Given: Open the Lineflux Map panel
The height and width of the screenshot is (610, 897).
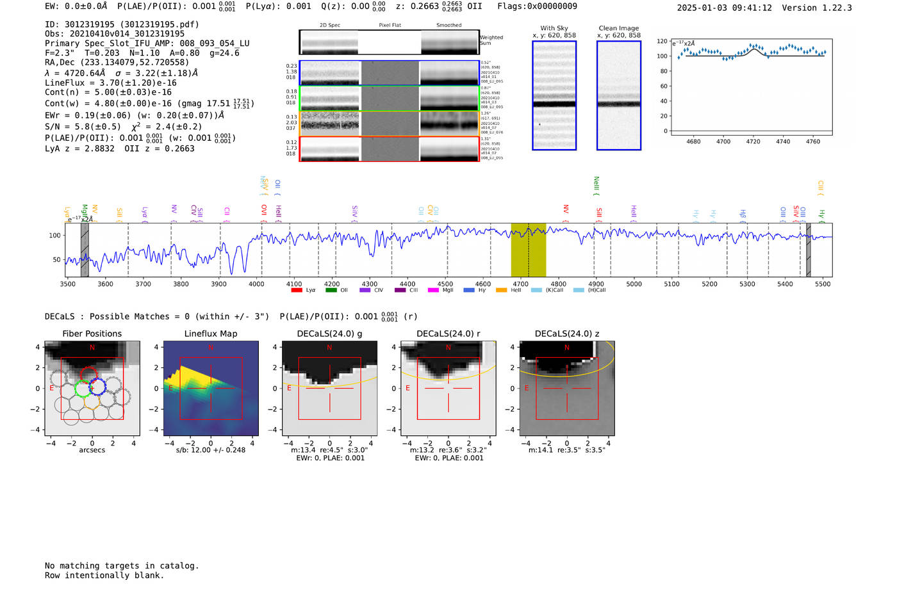Looking at the screenshot, I should [x=211, y=389].
